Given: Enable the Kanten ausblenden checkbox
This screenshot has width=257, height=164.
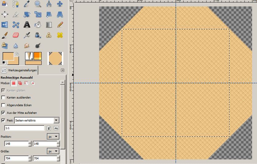Looking at the screenshot, I should (x=3, y=98).
